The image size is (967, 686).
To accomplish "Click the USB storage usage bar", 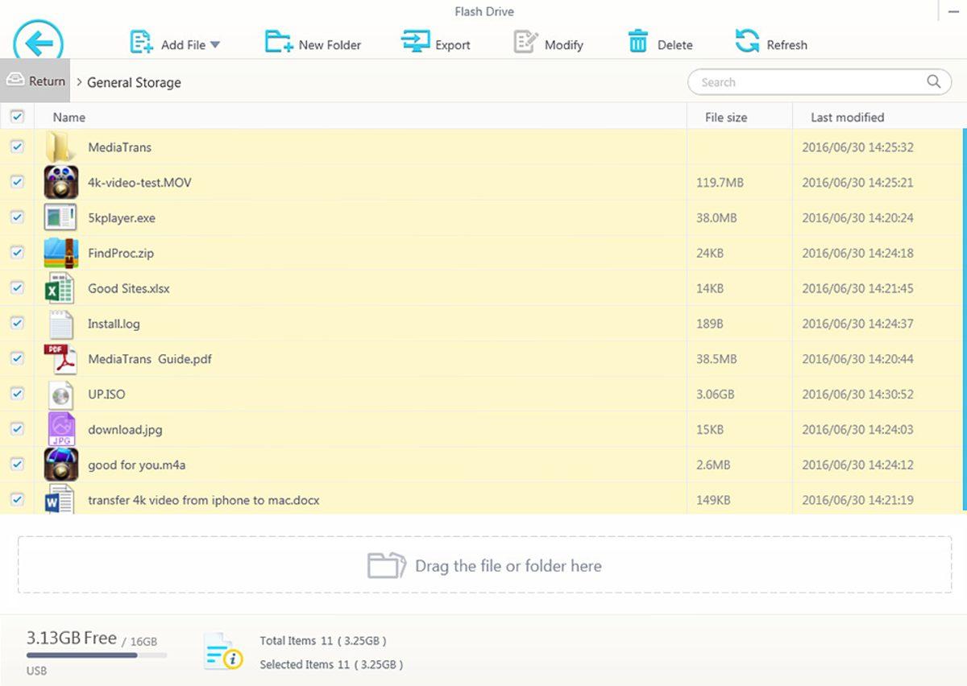I will point(96,655).
